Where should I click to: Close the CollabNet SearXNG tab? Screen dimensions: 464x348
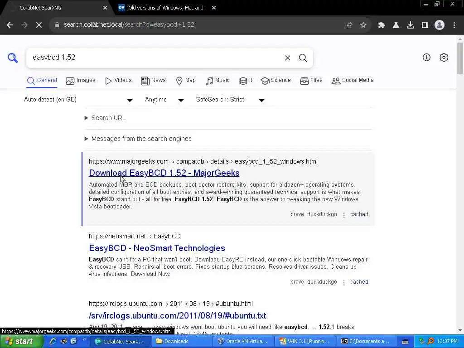tap(105, 8)
